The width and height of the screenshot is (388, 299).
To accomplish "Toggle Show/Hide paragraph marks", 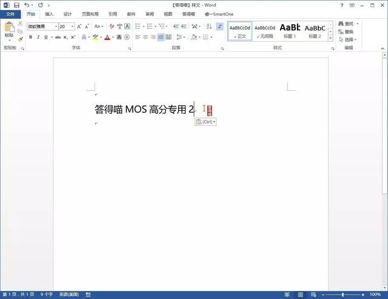I will pyautogui.click(x=219, y=26).
